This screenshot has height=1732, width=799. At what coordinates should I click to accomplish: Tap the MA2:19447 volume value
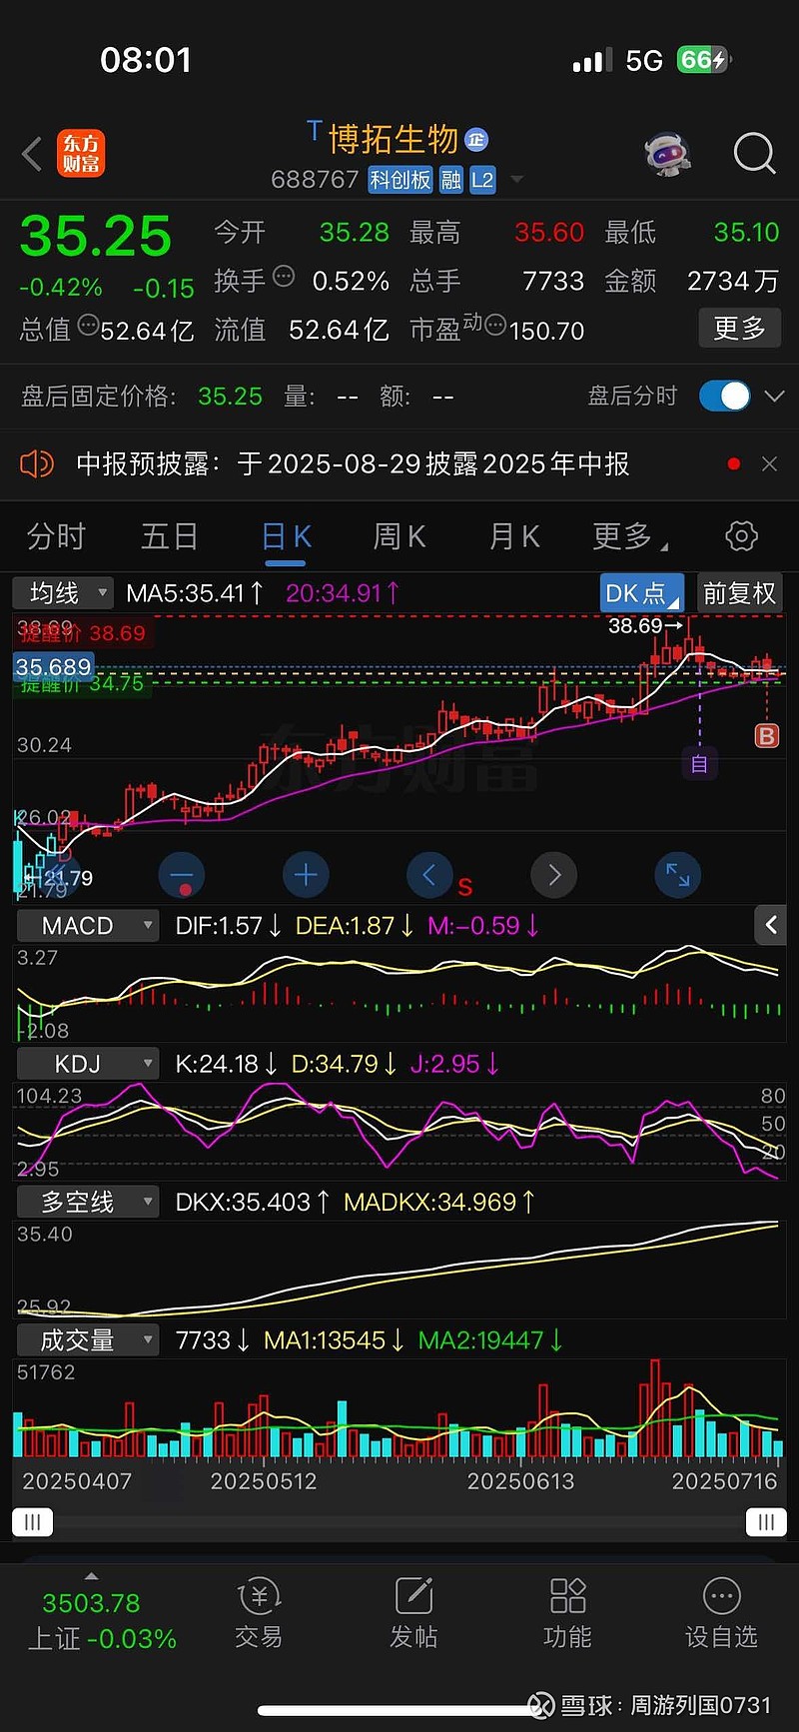click(x=489, y=1340)
